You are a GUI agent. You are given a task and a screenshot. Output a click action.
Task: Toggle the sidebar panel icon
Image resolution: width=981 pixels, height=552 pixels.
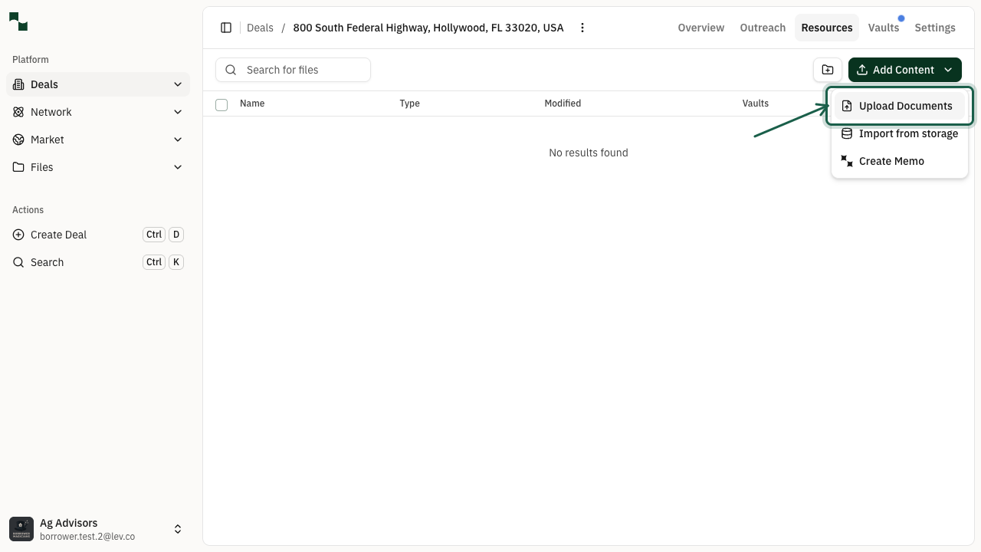[x=226, y=28]
